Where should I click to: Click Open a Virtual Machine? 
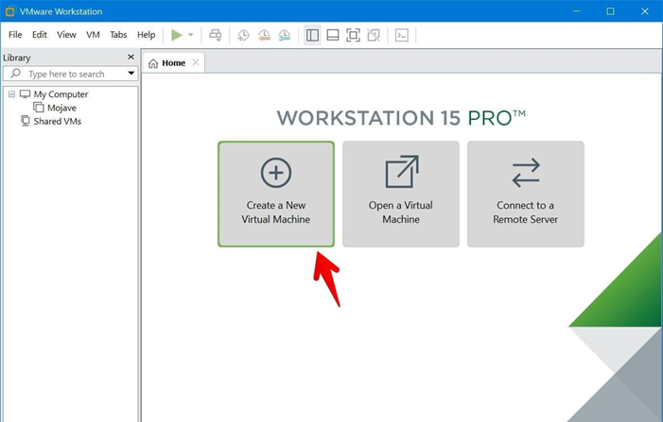401,194
